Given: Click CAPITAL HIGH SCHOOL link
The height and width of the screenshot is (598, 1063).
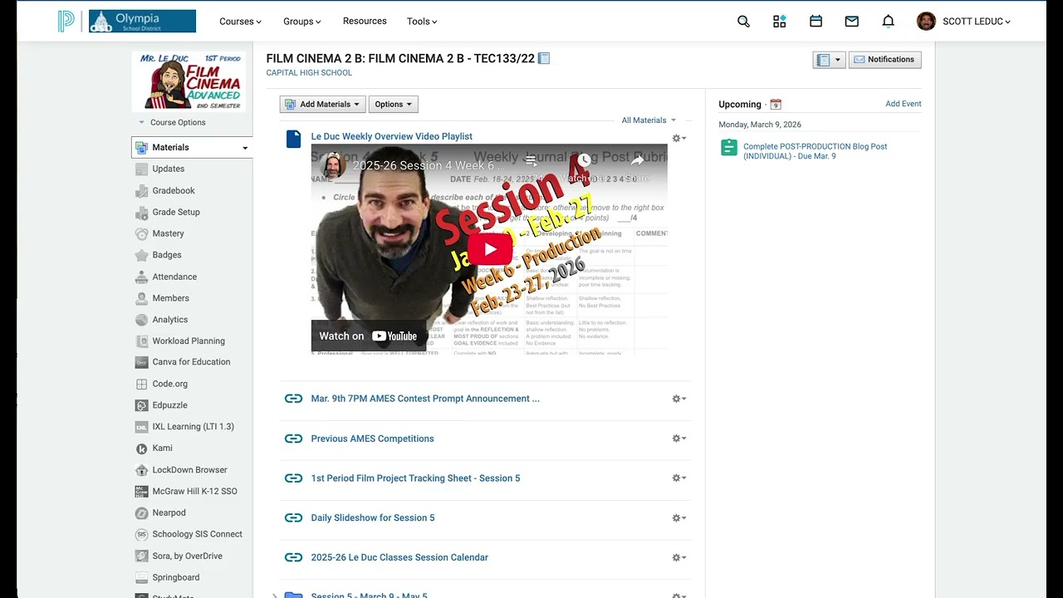Looking at the screenshot, I should click(309, 73).
